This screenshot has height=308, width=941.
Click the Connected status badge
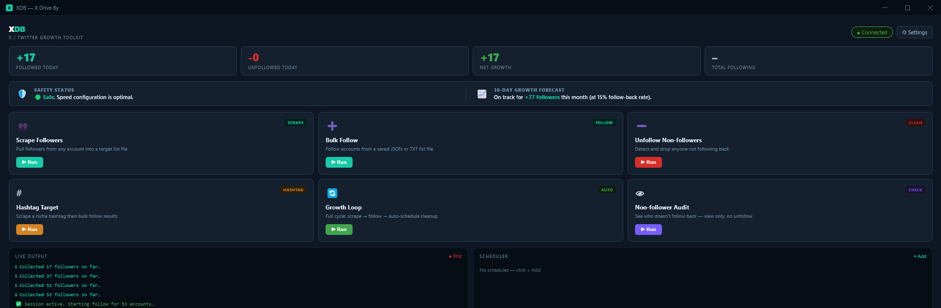click(x=872, y=32)
